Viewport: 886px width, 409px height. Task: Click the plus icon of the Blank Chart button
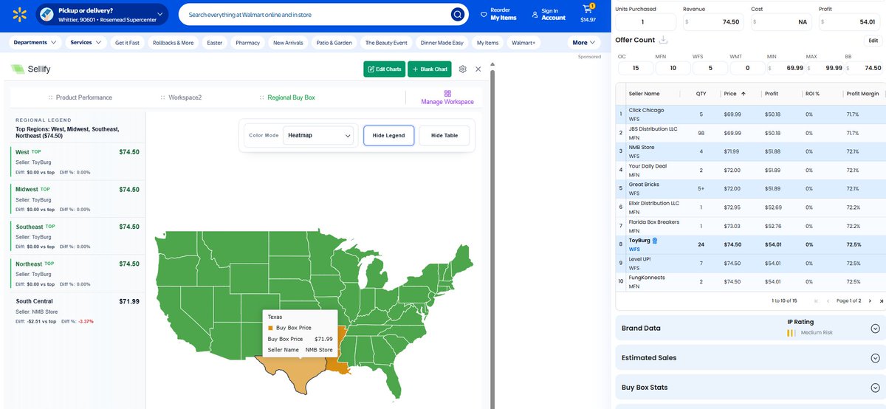[x=415, y=69]
